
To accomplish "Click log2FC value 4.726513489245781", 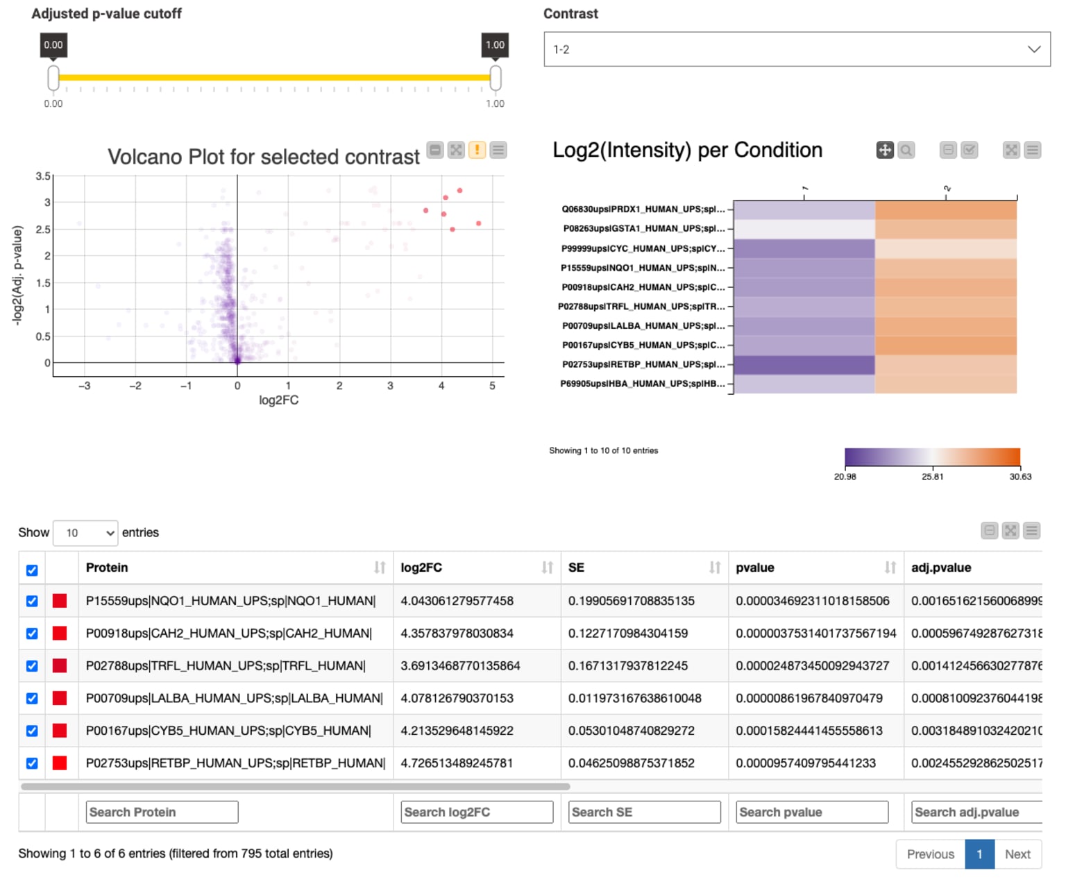I will (x=457, y=763).
